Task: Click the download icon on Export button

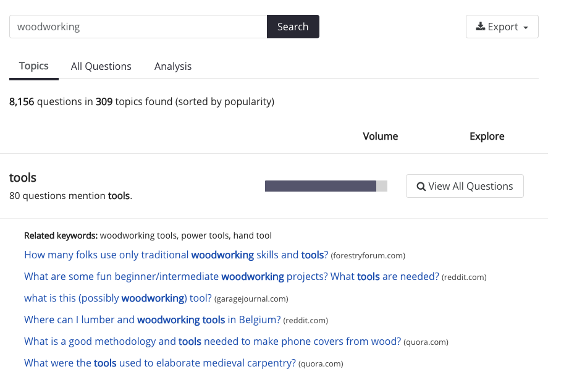Action: pyautogui.click(x=480, y=27)
